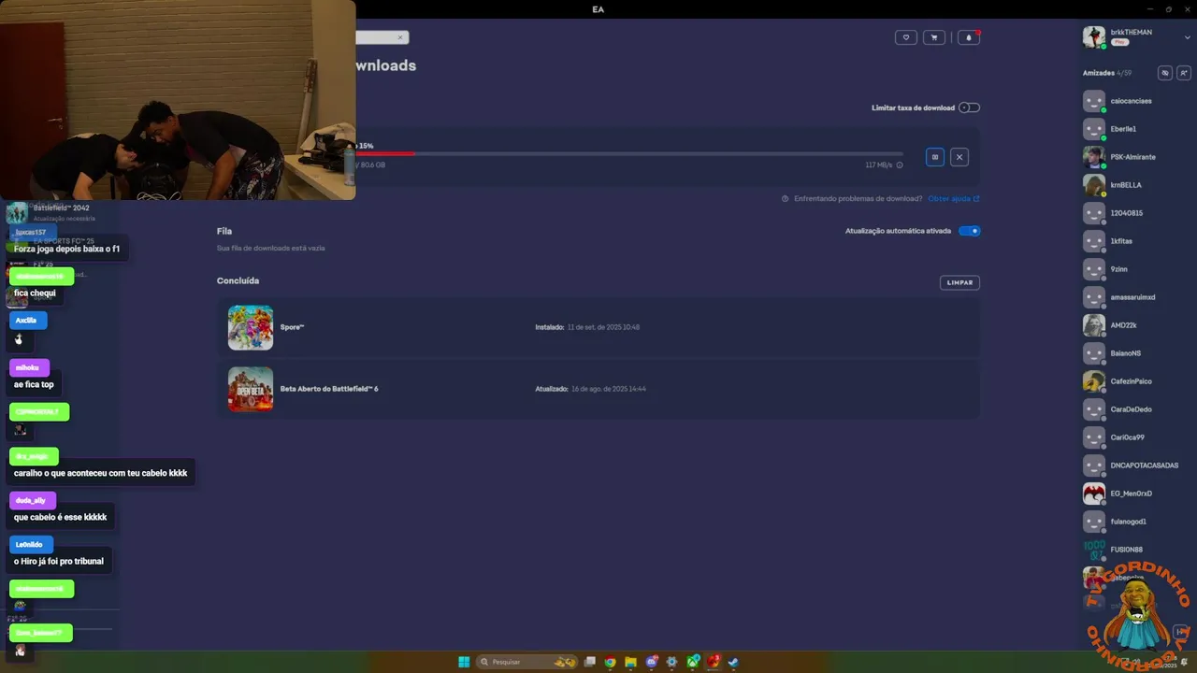
Task: Click the EA app taskbar icon
Action: (x=714, y=662)
